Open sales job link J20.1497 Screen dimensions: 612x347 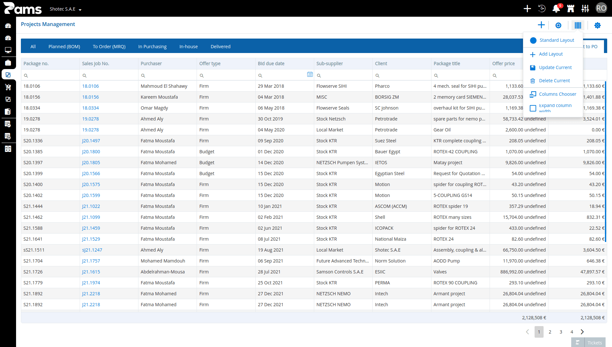[x=91, y=141]
